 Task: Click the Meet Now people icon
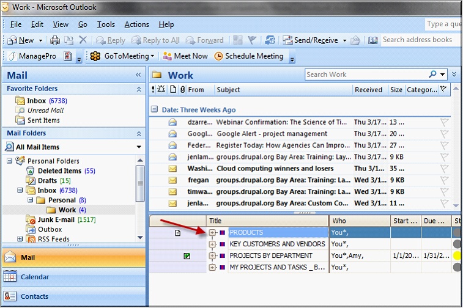pos(168,56)
